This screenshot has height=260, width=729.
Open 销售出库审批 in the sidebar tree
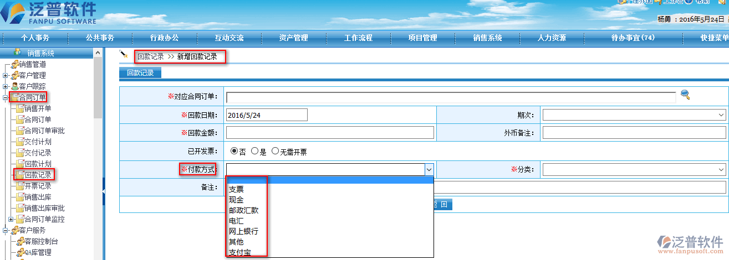(x=44, y=208)
